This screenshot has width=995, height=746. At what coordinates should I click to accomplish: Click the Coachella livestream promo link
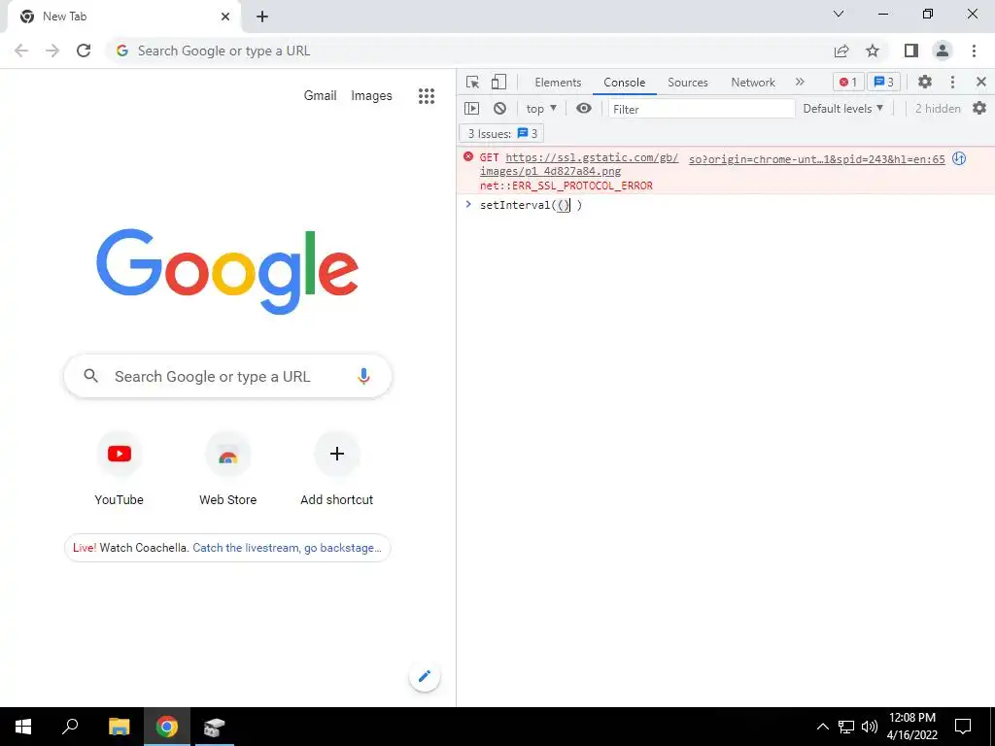[227, 548]
